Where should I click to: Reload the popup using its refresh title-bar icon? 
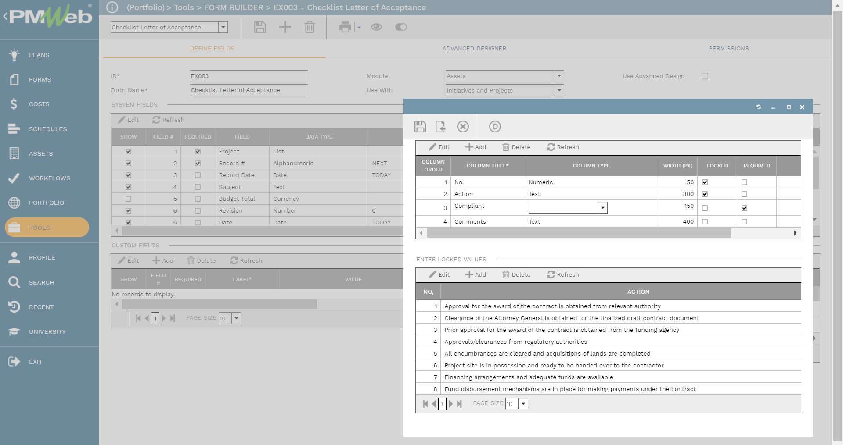[x=758, y=107]
